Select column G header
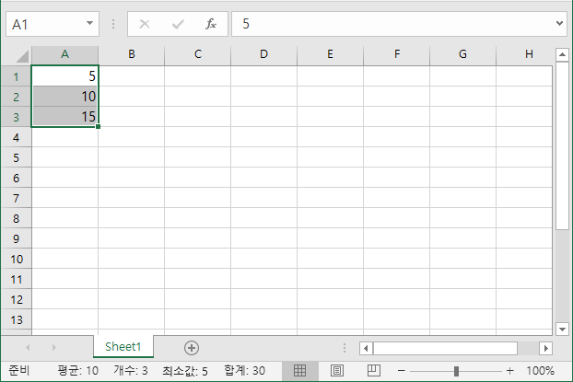This screenshot has width=573, height=382. [463, 55]
